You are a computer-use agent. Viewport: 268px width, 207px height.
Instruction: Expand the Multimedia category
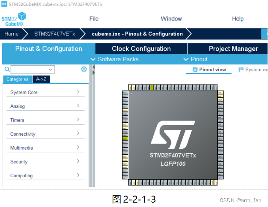[x=45, y=148]
